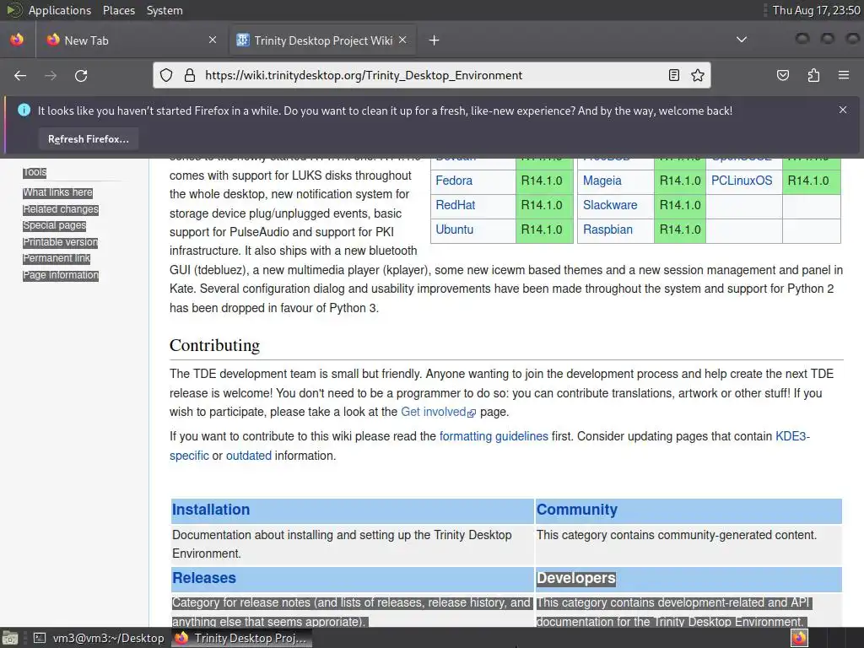Open the Special pages sidebar link
The image size is (864, 648).
(x=55, y=225)
